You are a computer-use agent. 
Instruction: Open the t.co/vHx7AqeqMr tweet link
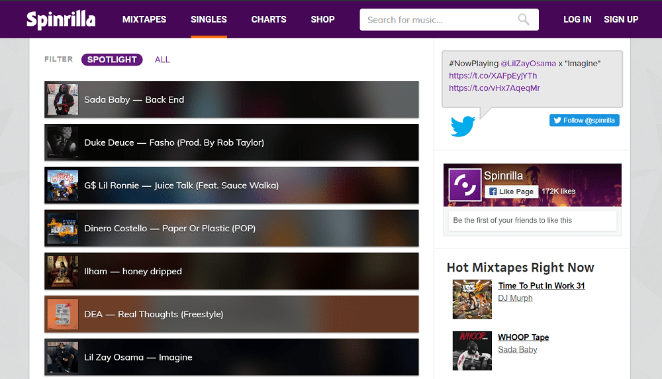[x=495, y=88]
